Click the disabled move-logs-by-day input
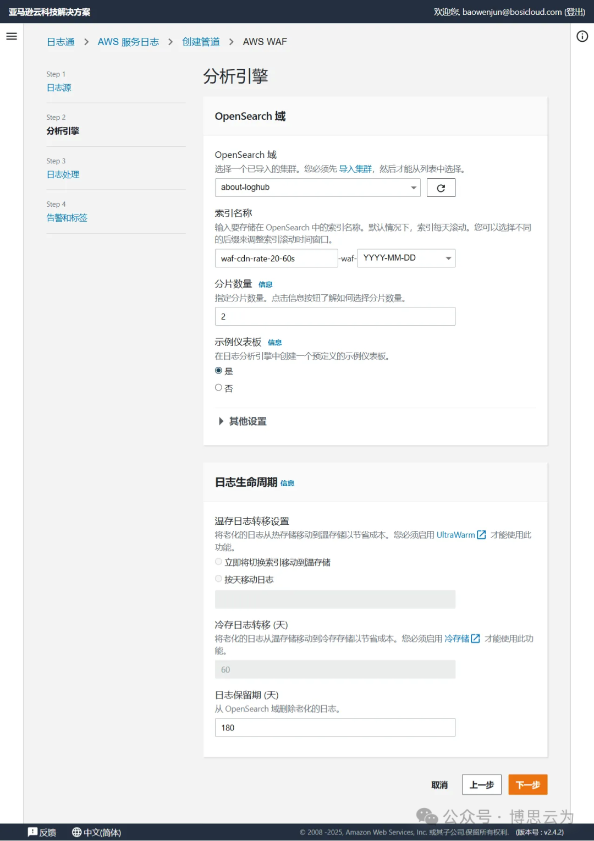Image resolution: width=594 pixels, height=841 pixels. [335, 600]
